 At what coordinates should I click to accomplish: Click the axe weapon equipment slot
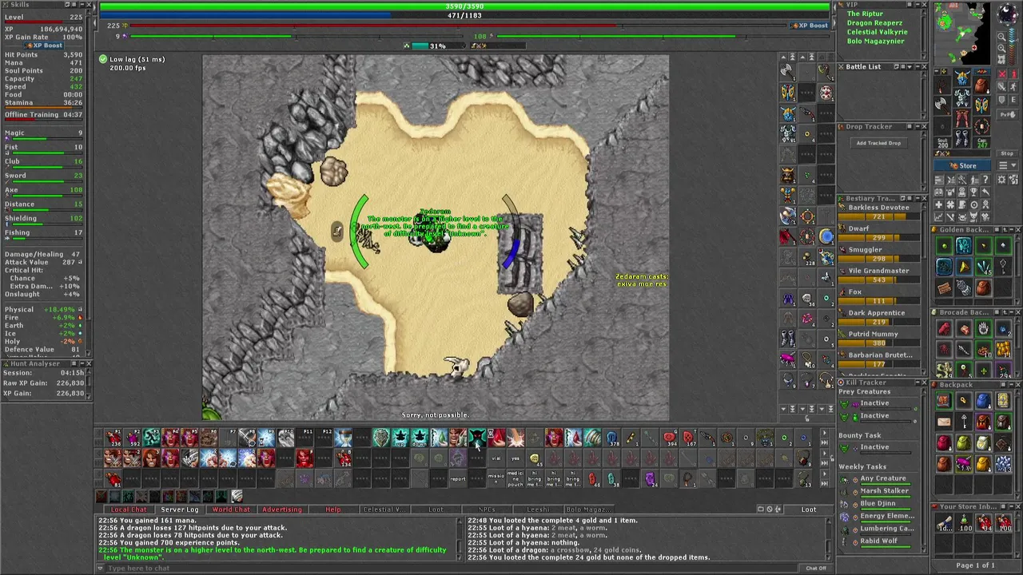(943, 105)
